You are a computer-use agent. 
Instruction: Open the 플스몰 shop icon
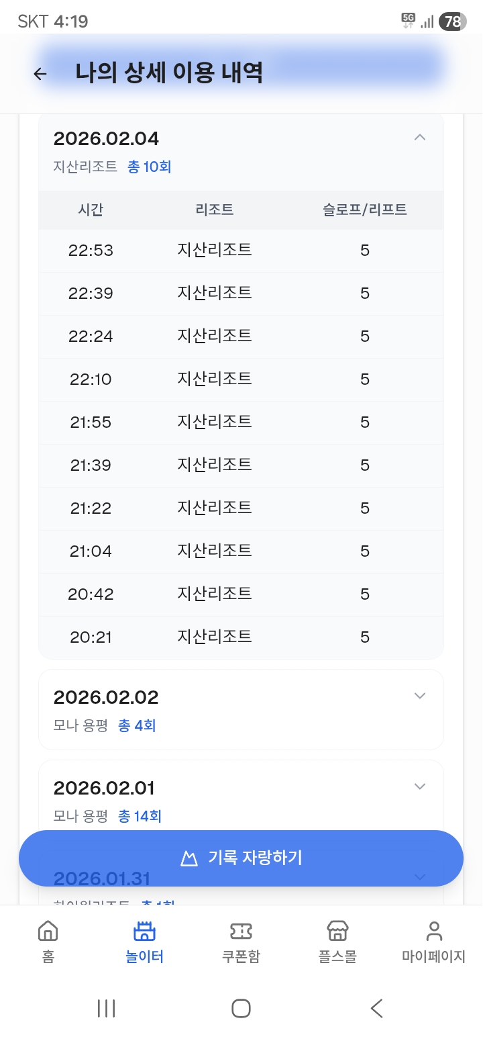[337, 932]
